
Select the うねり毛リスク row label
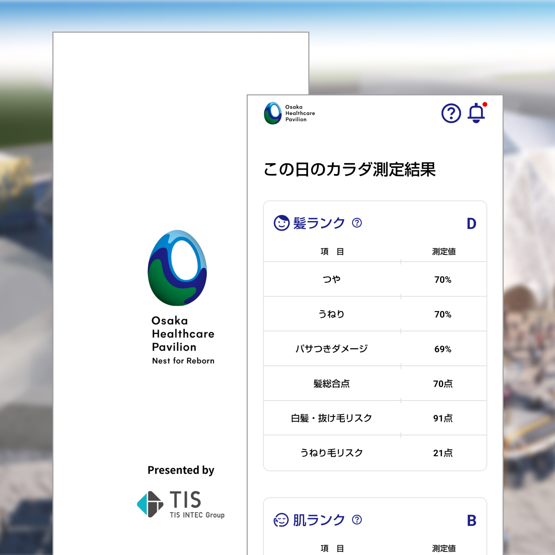[x=332, y=453]
